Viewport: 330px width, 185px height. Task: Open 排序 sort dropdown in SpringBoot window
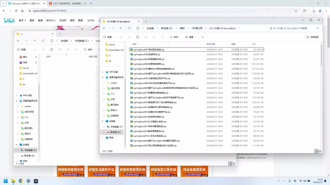pos(175,37)
